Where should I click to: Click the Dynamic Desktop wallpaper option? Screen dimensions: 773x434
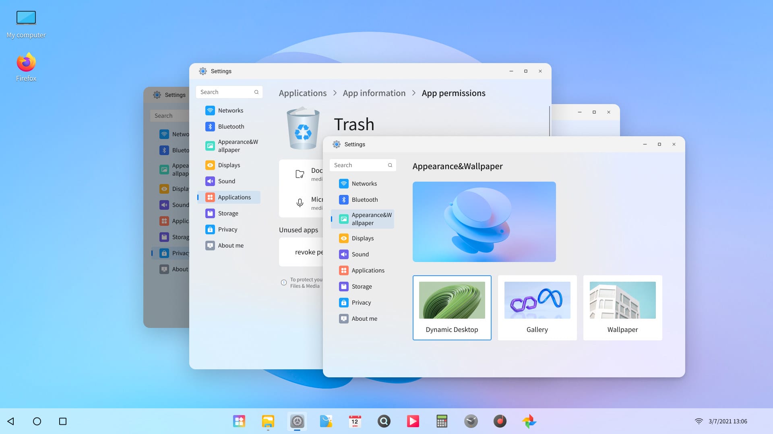click(452, 307)
